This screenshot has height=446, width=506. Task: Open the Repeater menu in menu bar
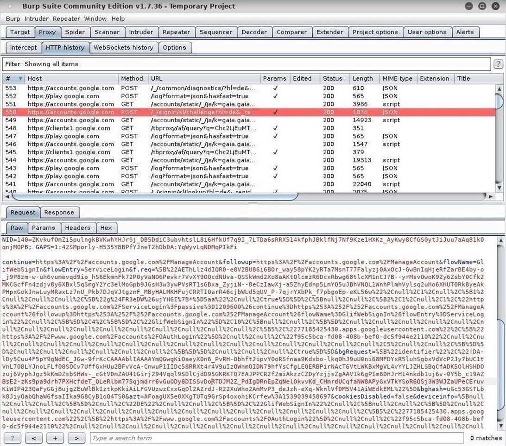pyautogui.click(x=66, y=19)
